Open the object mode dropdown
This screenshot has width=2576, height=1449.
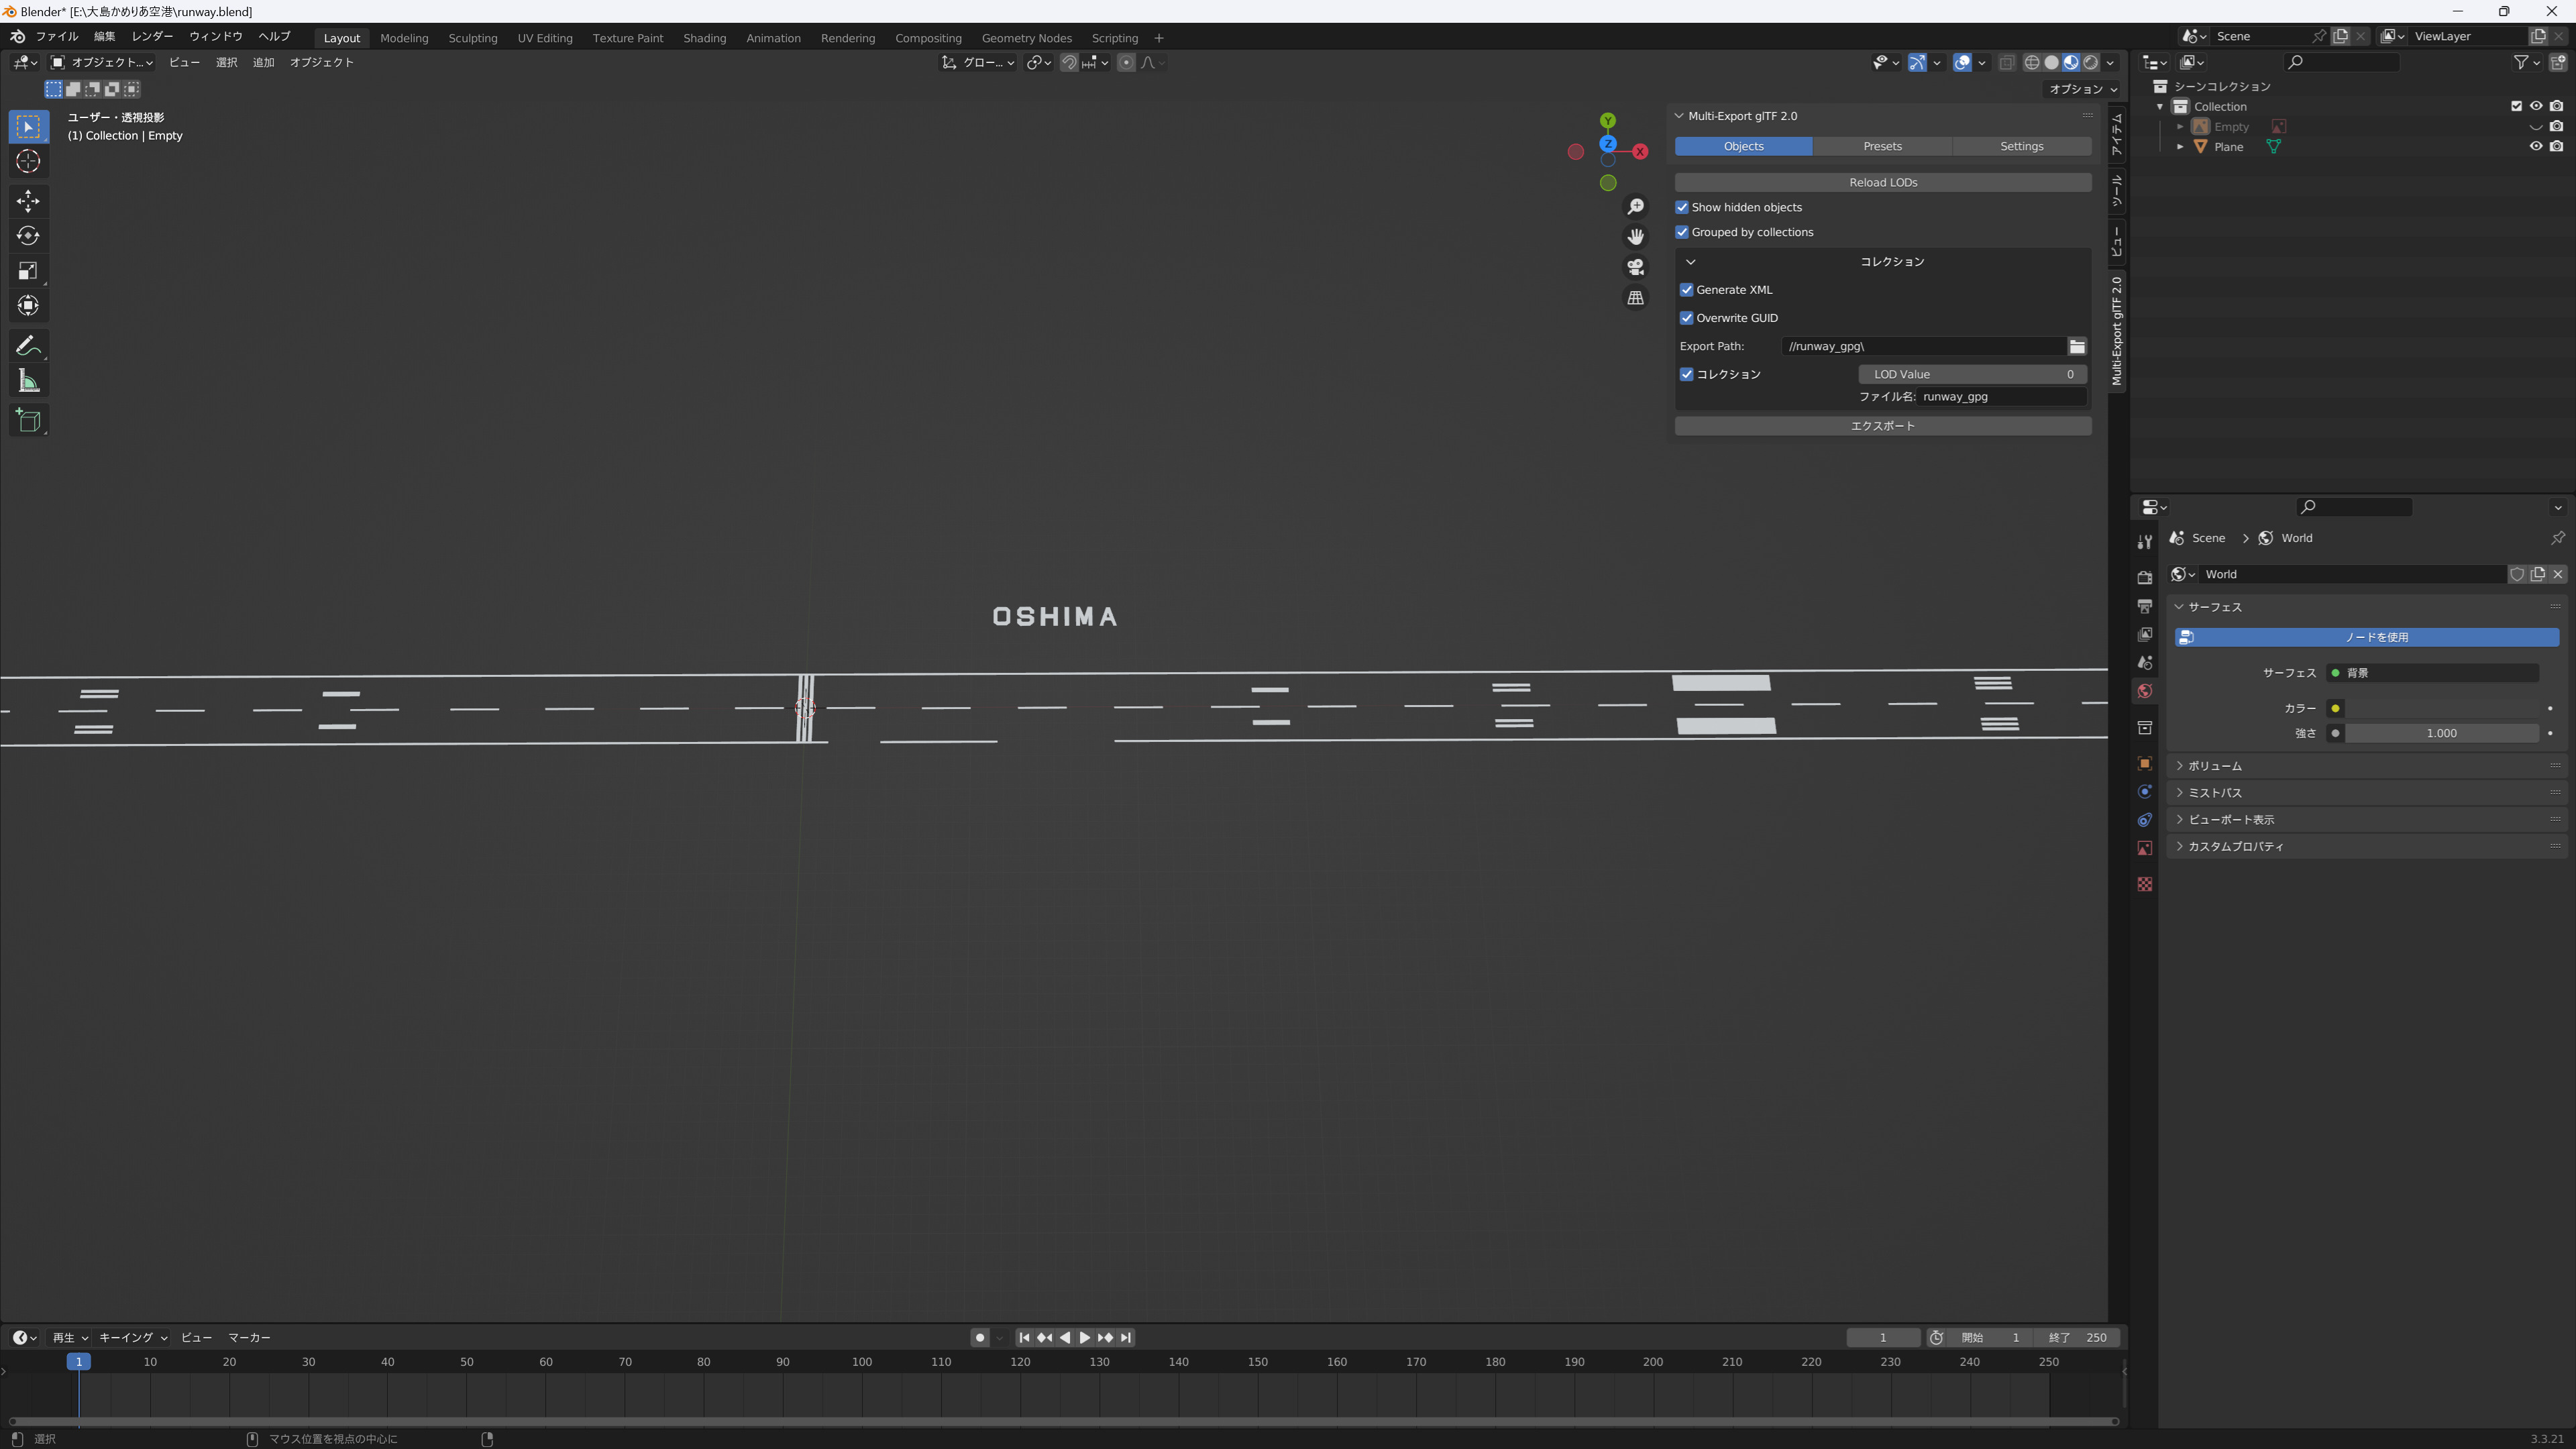pyautogui.click(x=102, y=62)
